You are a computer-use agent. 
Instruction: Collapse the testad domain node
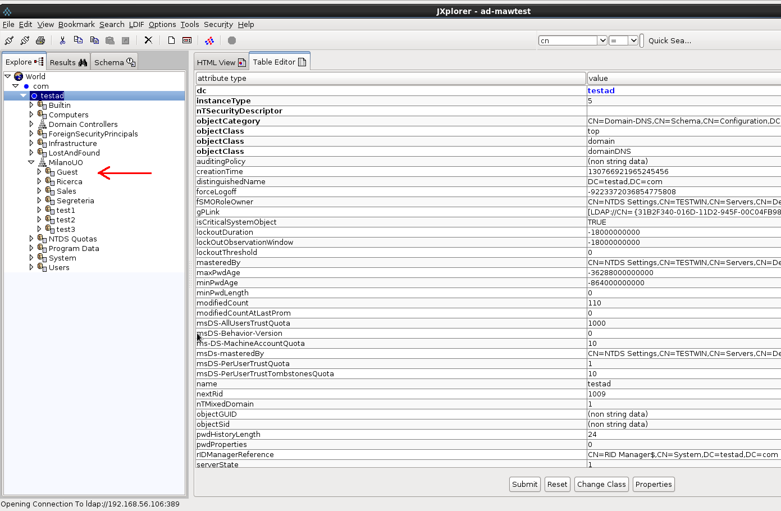point(23,95)
